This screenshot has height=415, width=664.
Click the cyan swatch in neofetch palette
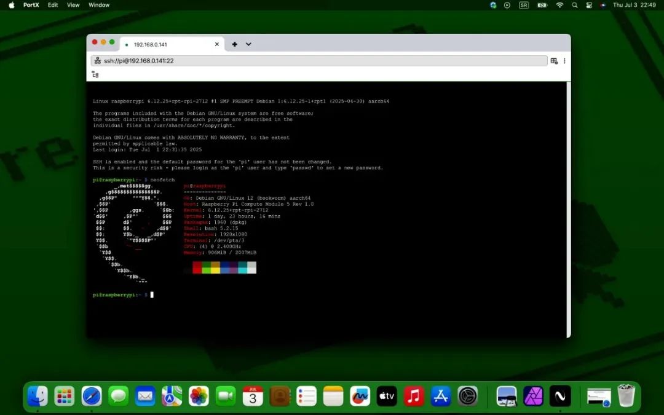pos(243,267)
